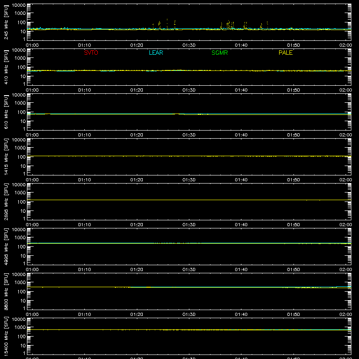This screenshot has height=359, width=359.
Task: Click '02:00' below the 8800 MHz plot
Action: (346, 315)
